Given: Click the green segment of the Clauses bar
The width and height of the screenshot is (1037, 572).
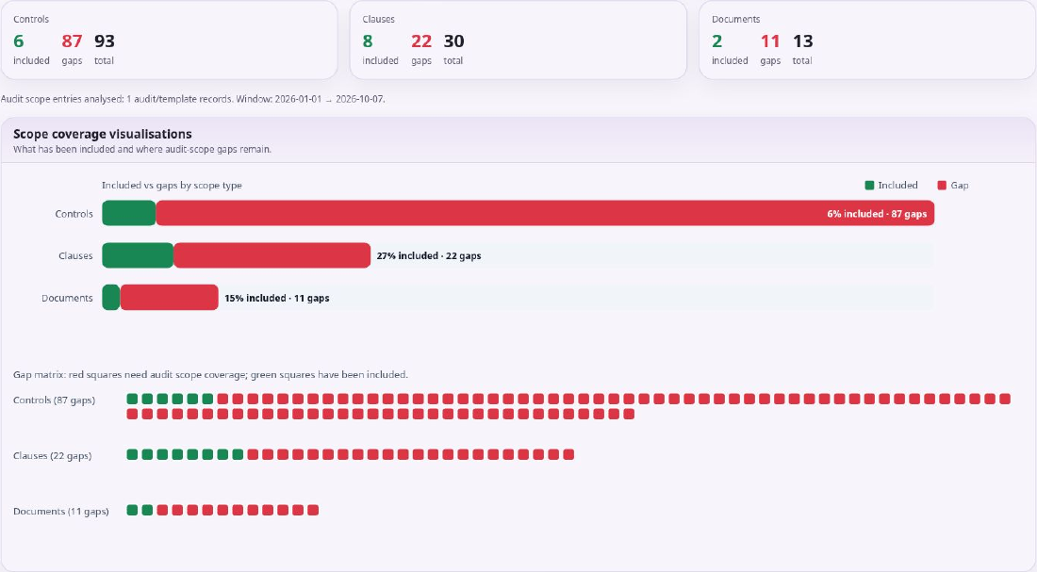Looking at the screenshot, I should click(x=138, y=256).
